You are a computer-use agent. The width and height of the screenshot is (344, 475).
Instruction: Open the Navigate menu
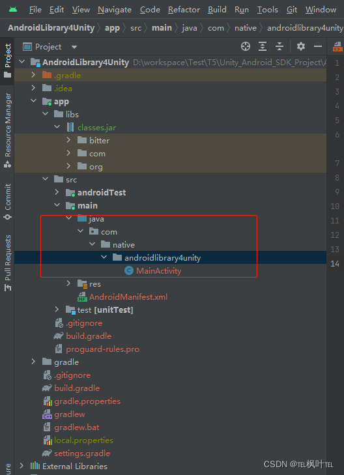pyautogui.click(x=115, y=10)
